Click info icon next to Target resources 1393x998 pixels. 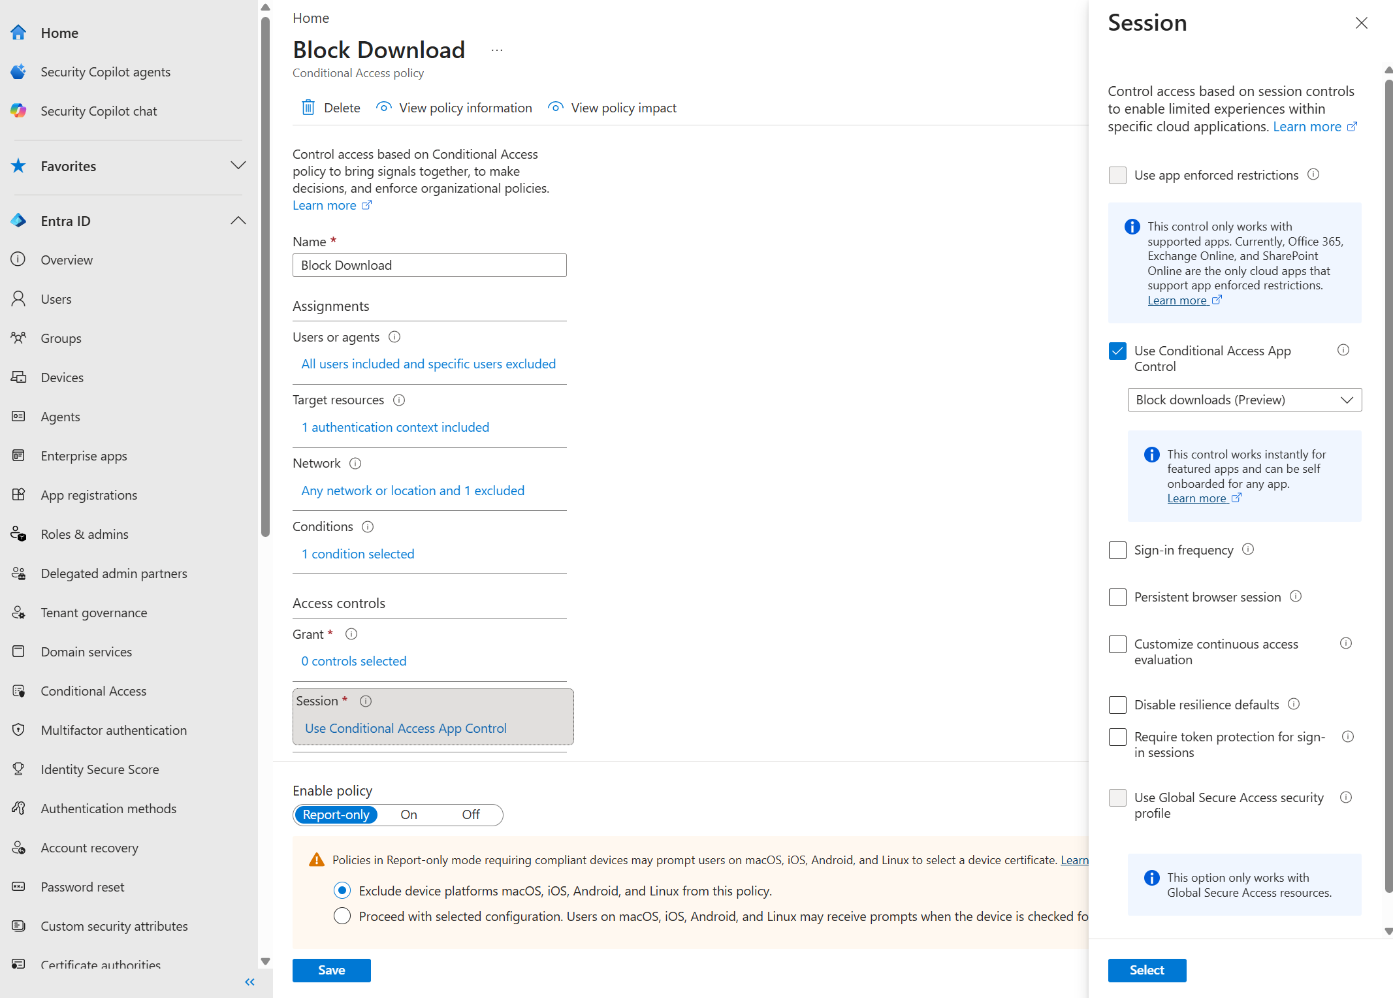(399, 400)
